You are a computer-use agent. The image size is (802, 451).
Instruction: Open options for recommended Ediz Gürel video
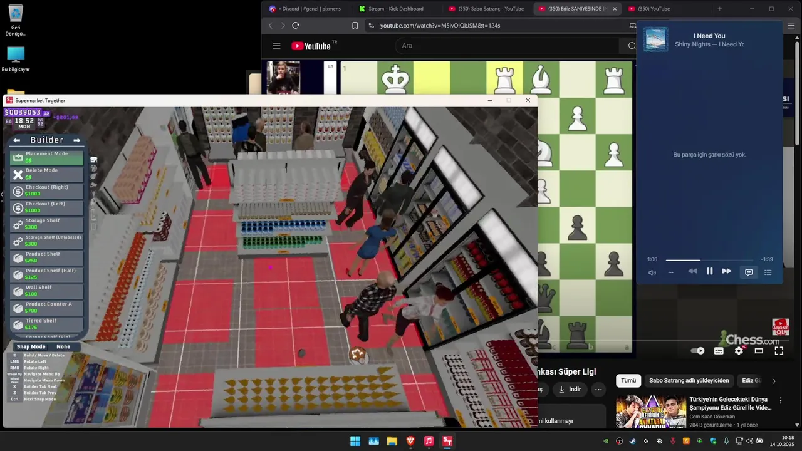tap(780, 400)
